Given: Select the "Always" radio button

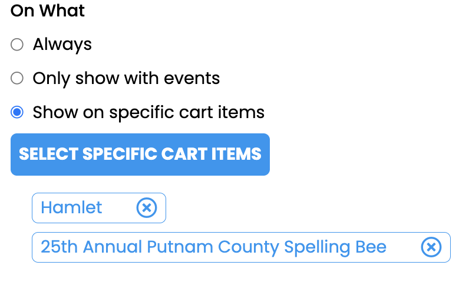Looking at the screenshot, I should click(17, 45).
